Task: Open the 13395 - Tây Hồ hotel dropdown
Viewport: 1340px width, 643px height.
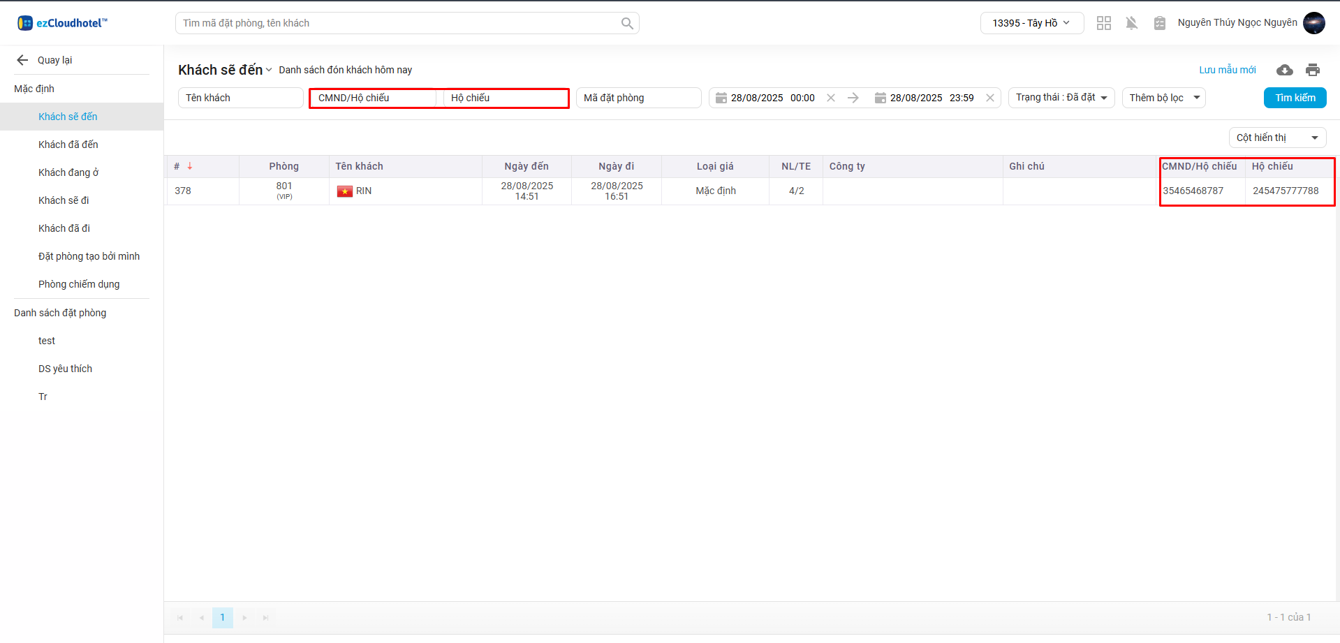Action: pos(1031,23)
